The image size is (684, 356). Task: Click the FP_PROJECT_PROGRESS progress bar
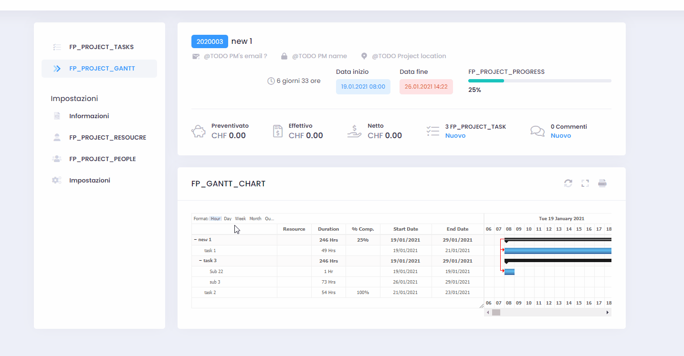coord(539,81)
